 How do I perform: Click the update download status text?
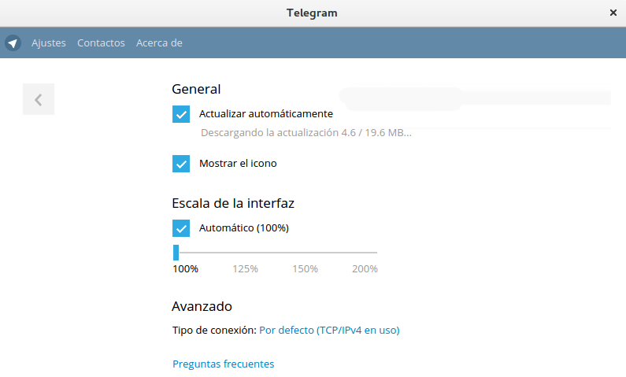coord(306,133)
